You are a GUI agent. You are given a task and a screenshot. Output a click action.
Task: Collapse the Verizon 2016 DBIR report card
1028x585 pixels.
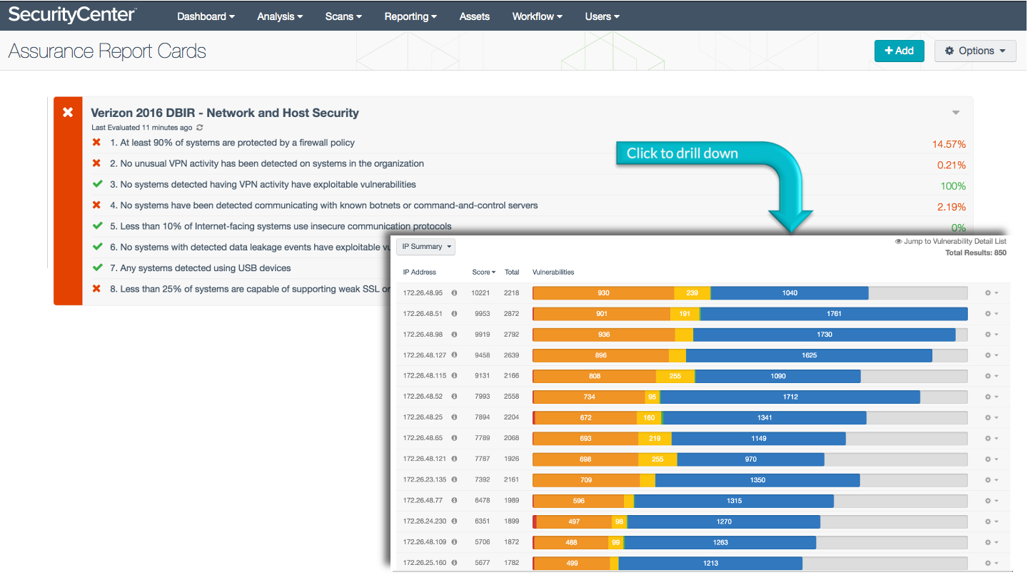click(956, 113)
